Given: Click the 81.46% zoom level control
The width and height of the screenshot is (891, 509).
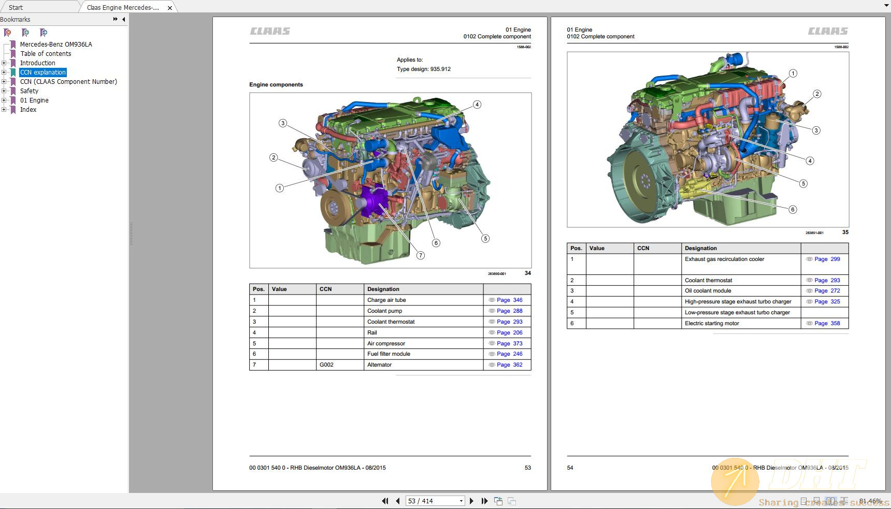Looking at the screenshot, I should [870, 501].
